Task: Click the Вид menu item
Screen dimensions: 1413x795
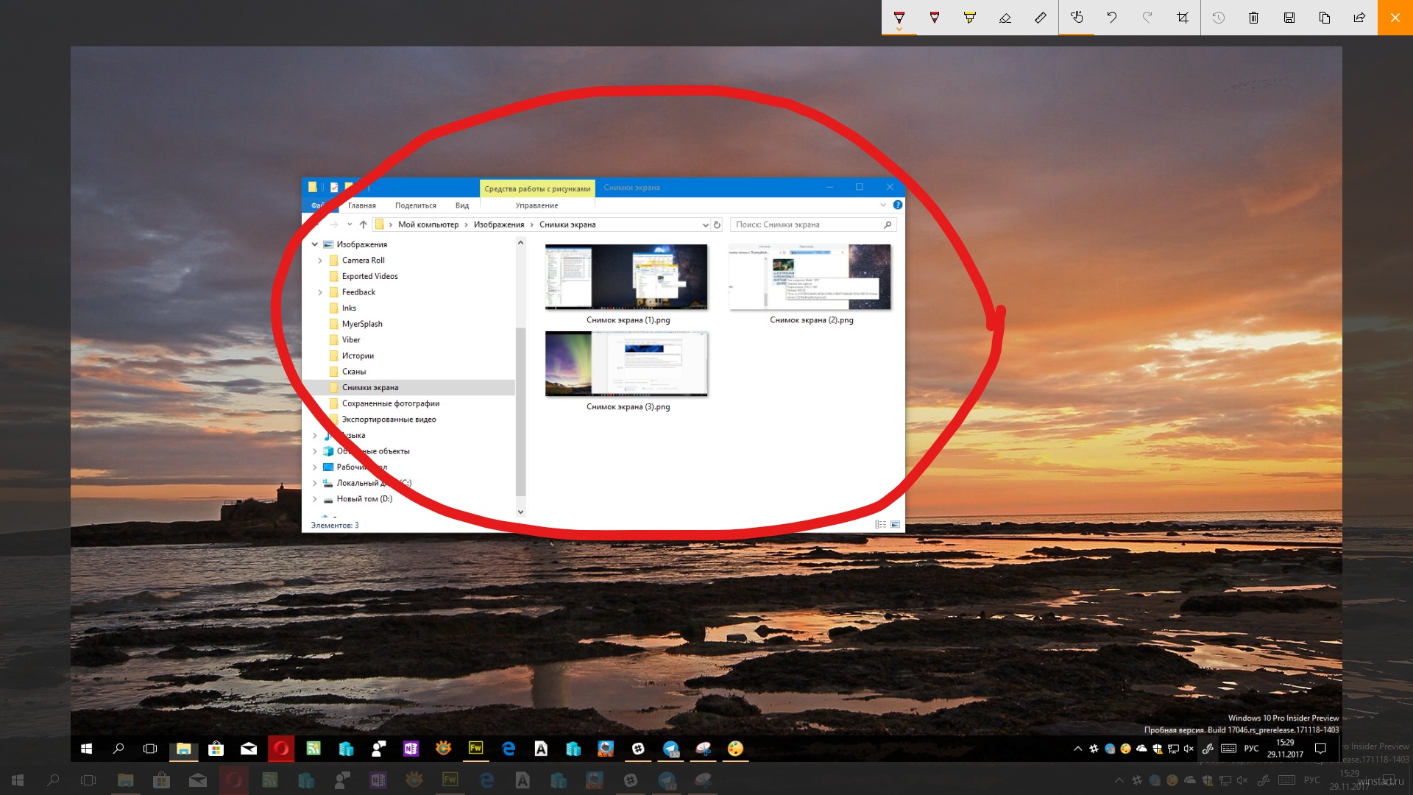Action: pos(463,204)
